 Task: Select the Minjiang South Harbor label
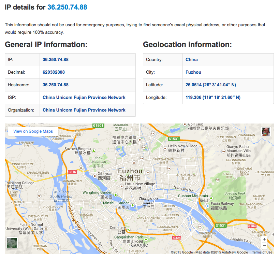point(61,197)
